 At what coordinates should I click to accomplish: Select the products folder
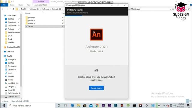coord(31,20)
